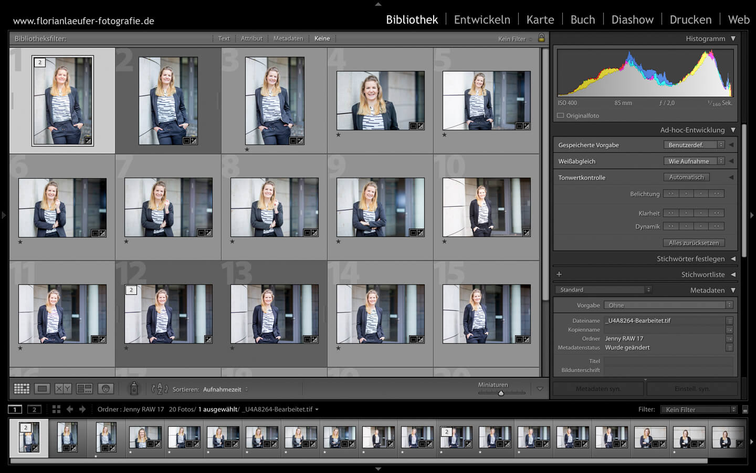756x473 pixels.
Task: Click the Alles zurücksetzen button
Action: click(694, 242)
